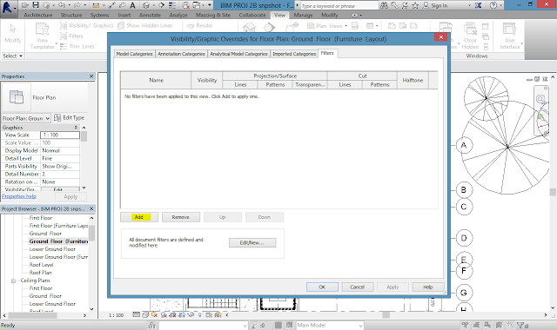557x330 pixels.
Task: Click the View Scale value field 1 : 100
Action: pos(60,135)
